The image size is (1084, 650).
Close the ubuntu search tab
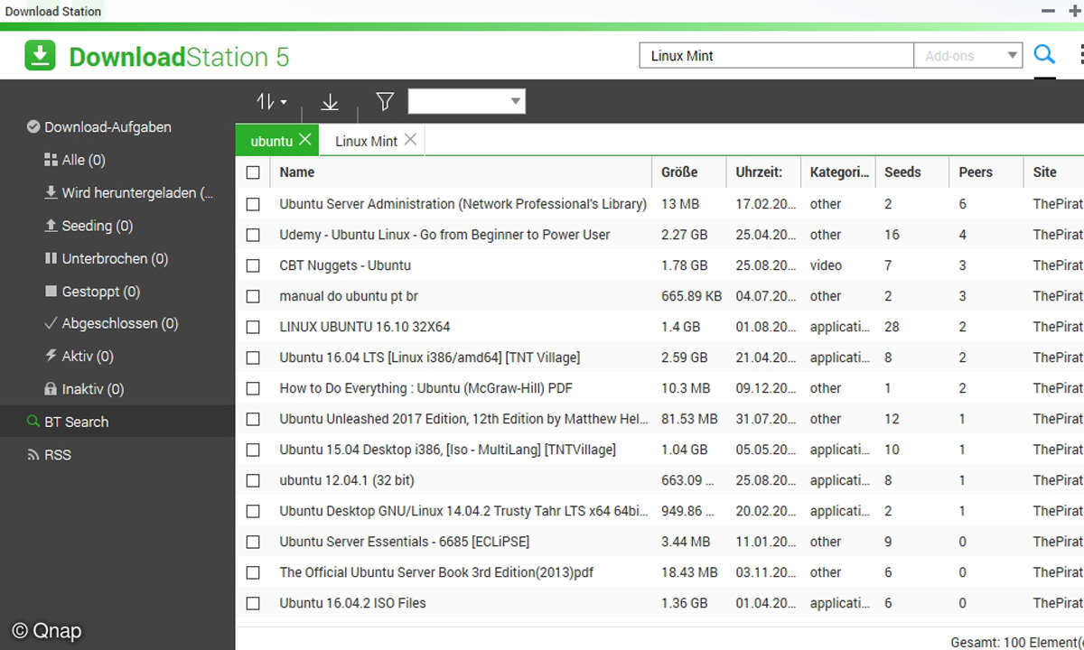(x=305, y=140)
